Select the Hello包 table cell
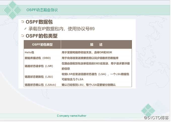The image size is (171, 122). pos(30,53)
